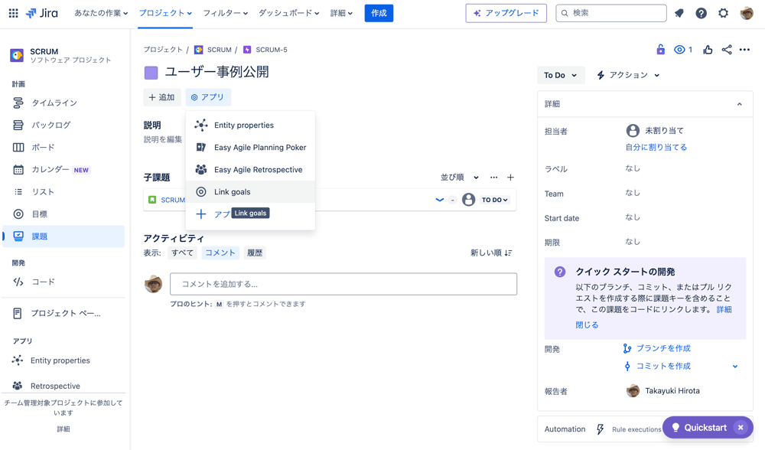The image size is (765, 450).
Task: Open the Filters (フィルター) dropdown
Action: (x=226, y=13)
